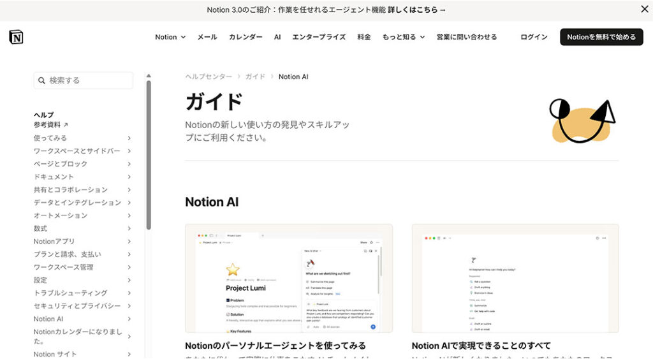Expand the ワークスペース管理 section
Image resolution: width=653 pixels, height=359 pixels.
tap(129, 267)
